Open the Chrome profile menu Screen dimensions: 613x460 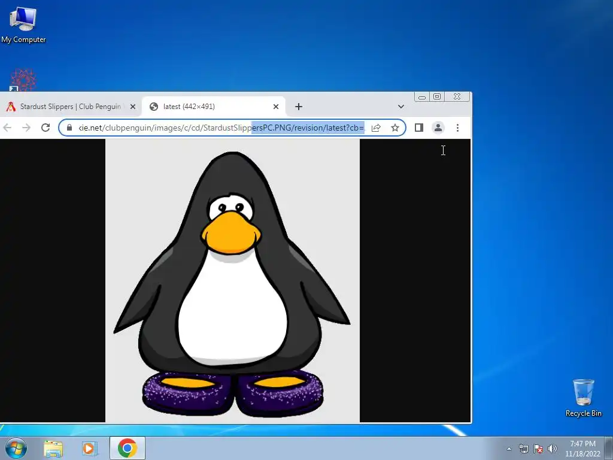pyautogui.click(x=438, y=128)
